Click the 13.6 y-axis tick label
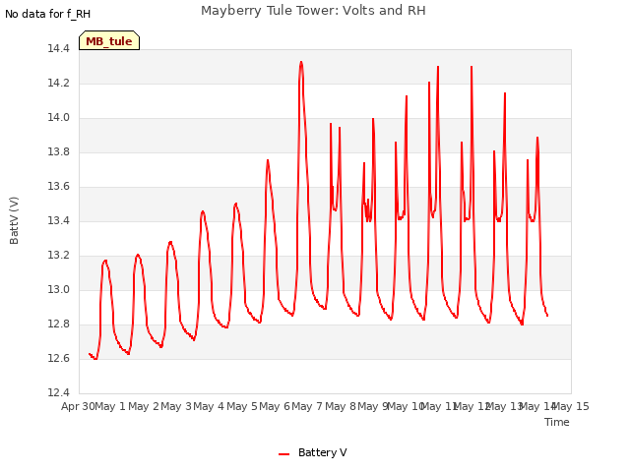 [59, 186]
